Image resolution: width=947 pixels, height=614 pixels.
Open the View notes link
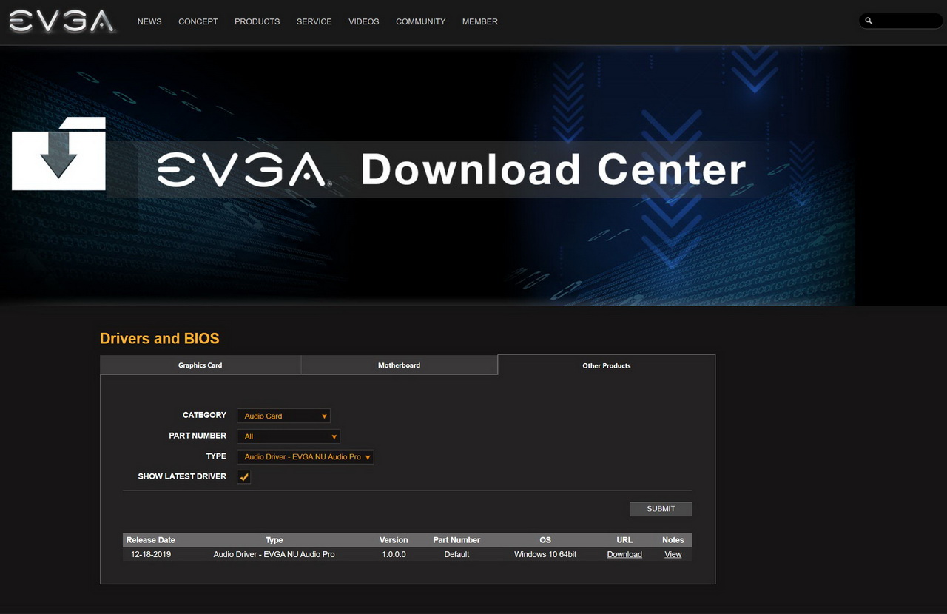point(673,554)
